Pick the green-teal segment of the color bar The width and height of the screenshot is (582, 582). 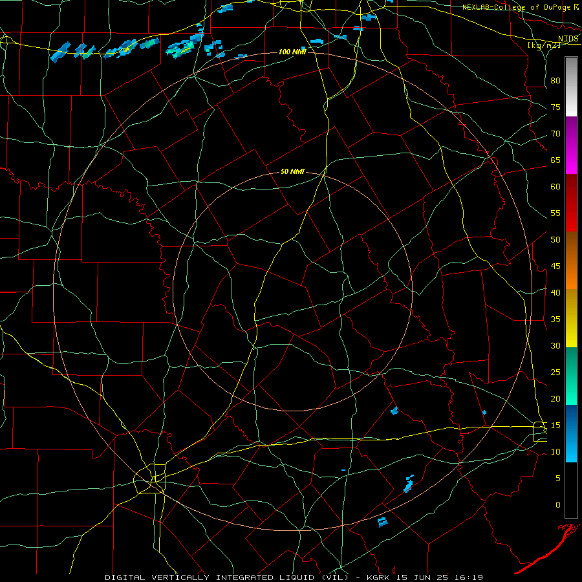coord(571,376)
